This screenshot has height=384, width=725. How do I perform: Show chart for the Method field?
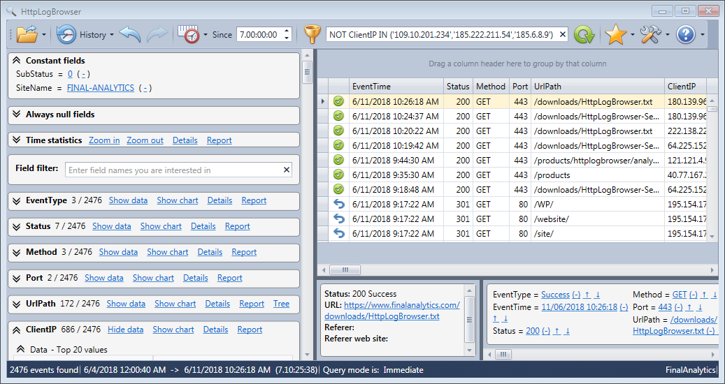click(167, 252)
